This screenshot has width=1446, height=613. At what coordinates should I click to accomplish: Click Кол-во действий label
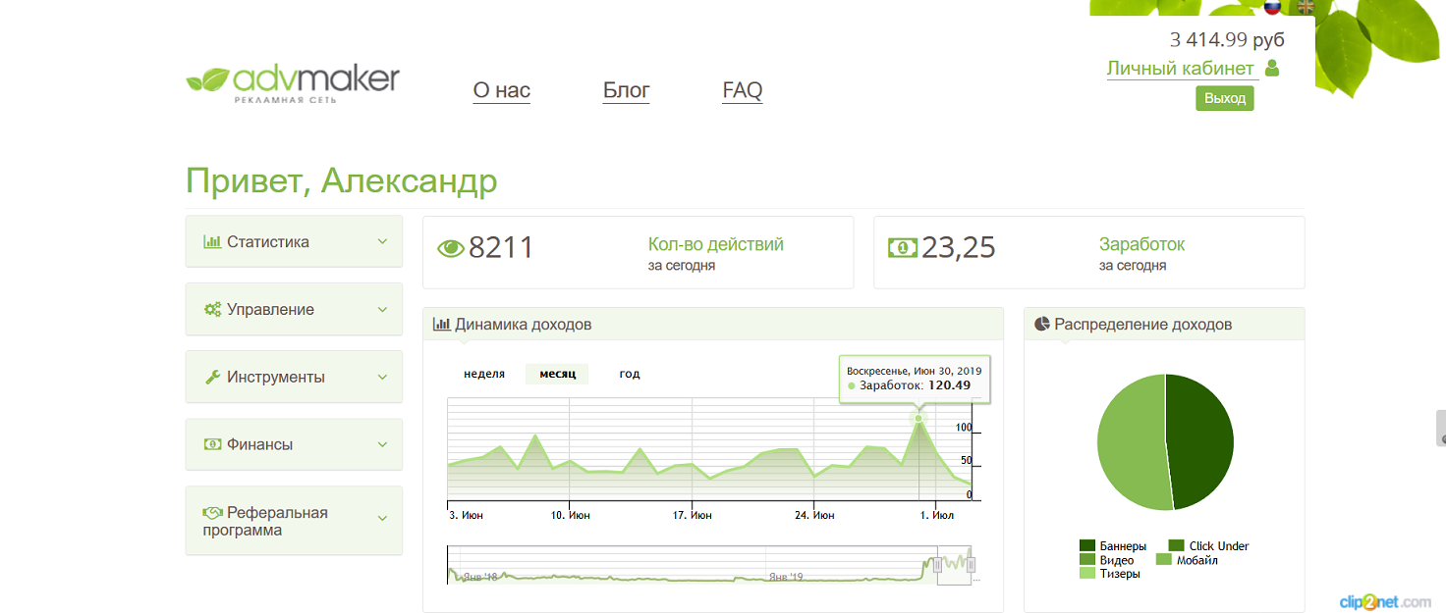(716, 244)
